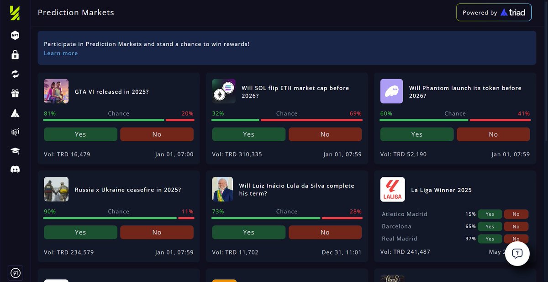Image resolution: width=548 pixels, height=282 pixels.
Task: Click the Phantom token chance bar
Action: [455, 120]
